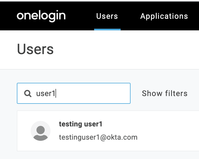The image size is (199, 159).
Task: Click the OneLogin logo
Action: coord(41,16)
